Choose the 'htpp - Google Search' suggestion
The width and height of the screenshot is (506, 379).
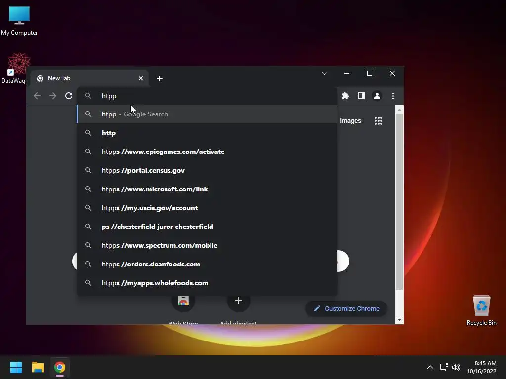click(x=207, y=114)
